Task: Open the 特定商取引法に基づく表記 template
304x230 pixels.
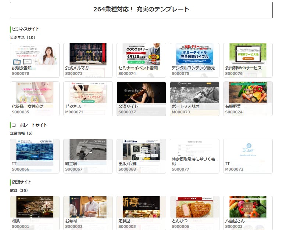Action: point(194,156)
